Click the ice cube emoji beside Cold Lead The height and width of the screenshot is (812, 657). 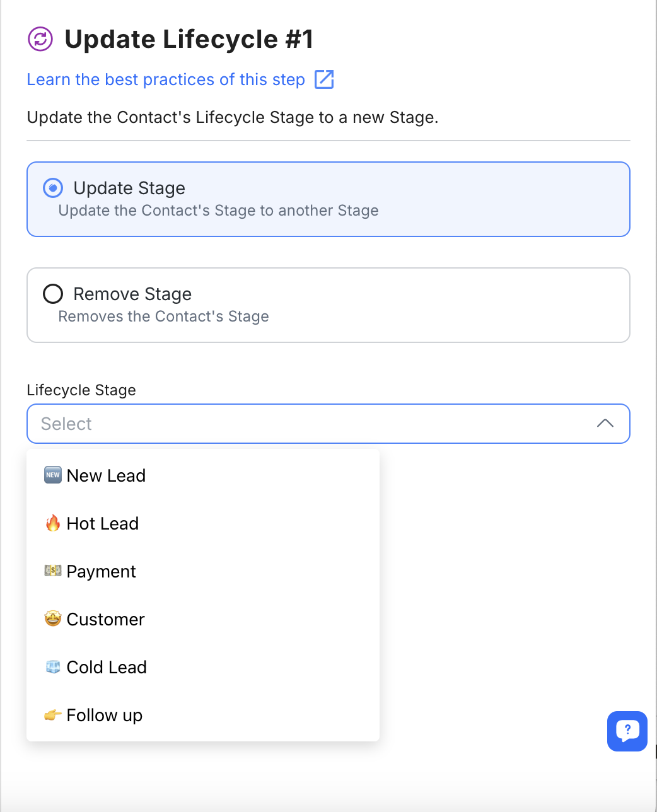pyautogui.click(x=53, y=667)
